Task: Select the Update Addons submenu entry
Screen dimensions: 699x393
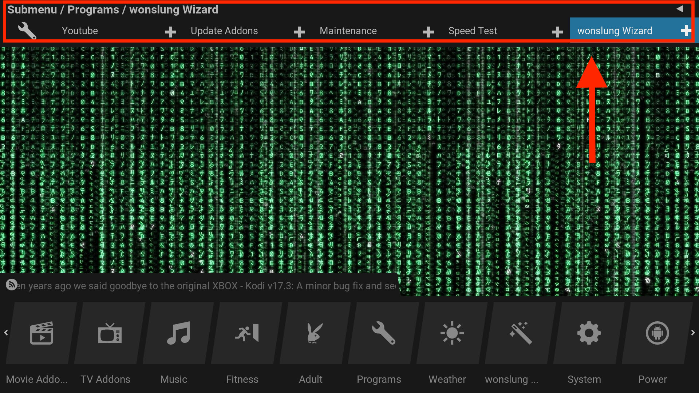Action: tap(224, 31)
